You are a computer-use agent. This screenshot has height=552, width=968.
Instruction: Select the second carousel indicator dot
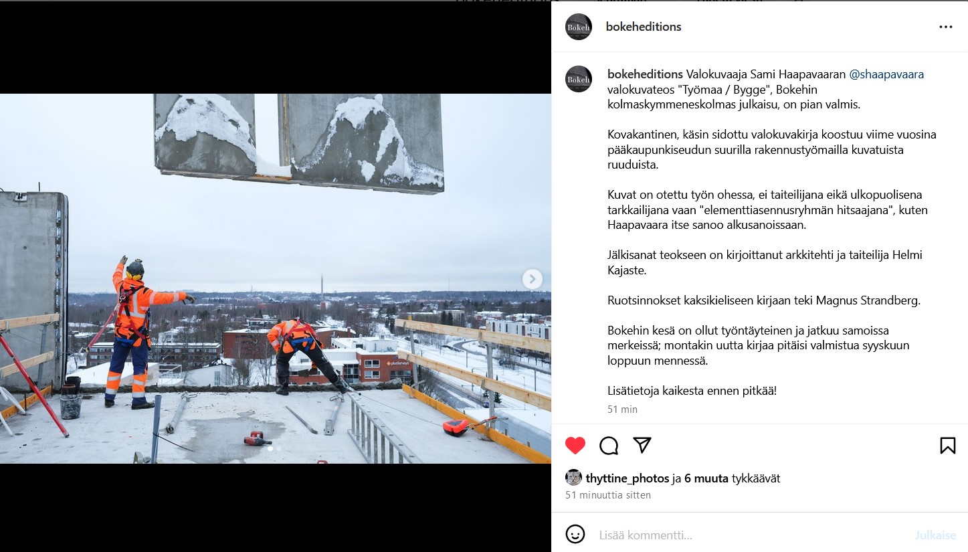click(280, 449)
